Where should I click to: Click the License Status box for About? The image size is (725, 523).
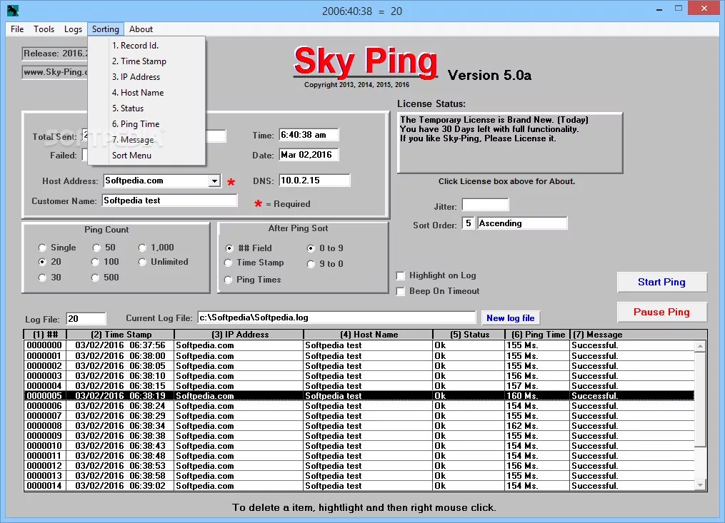coord(510,143)
